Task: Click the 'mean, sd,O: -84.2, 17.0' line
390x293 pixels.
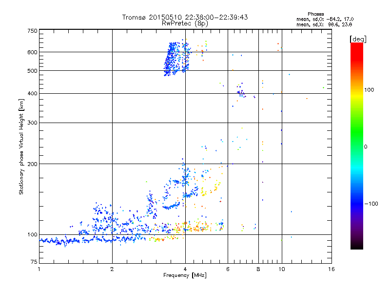Action: 325,19
